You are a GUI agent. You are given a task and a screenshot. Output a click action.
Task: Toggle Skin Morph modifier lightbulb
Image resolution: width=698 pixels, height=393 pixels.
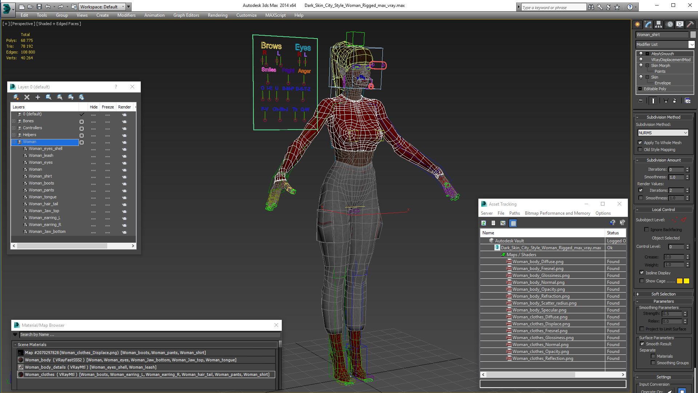tap(641, 65)
